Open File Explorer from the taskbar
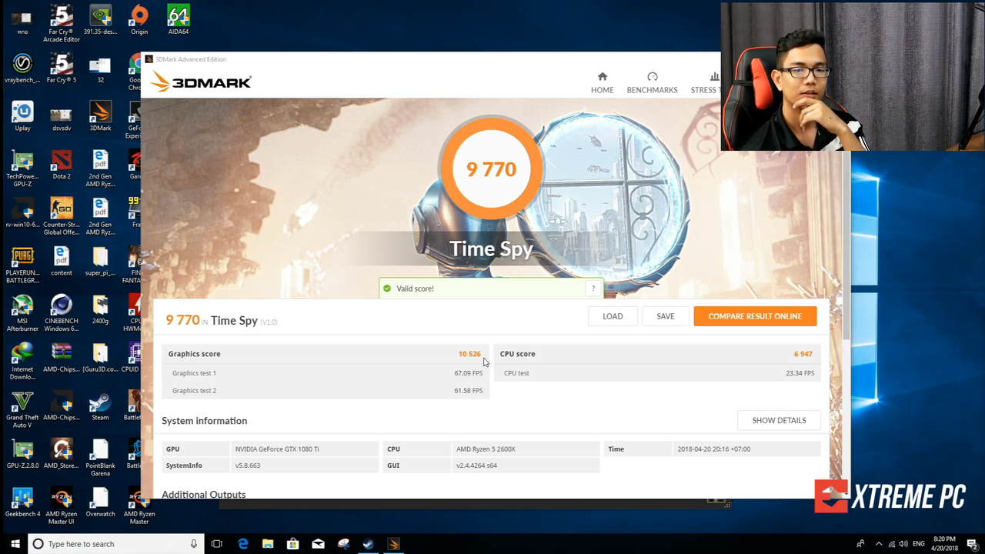985x554 pixels. tap(268, 544)
